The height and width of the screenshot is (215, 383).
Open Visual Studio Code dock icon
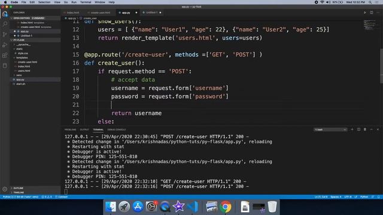tap(193, 207)
